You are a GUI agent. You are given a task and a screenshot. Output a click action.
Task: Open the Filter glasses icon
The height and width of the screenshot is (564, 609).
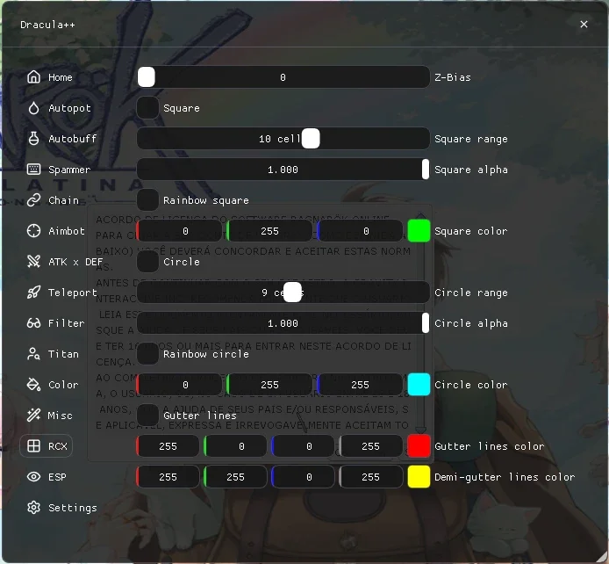click(34, 323)
